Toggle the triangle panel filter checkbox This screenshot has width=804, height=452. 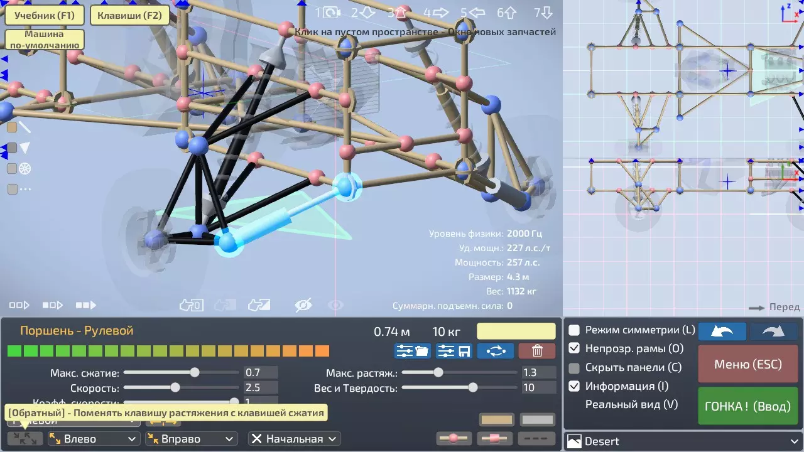click(x=12, y=148)
